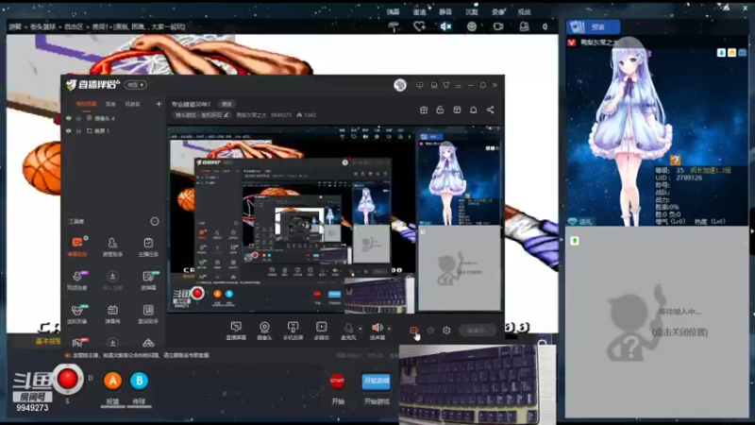Click 观战 in game window menu
755x425 pixels.
[524, 11]
